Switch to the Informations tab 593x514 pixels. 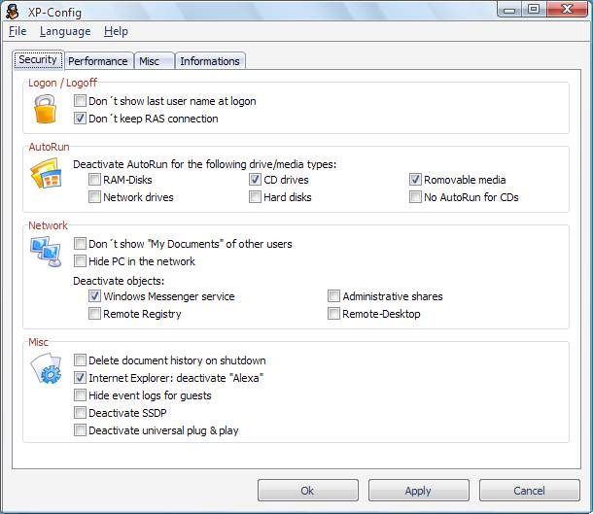(x=209, y=61)
